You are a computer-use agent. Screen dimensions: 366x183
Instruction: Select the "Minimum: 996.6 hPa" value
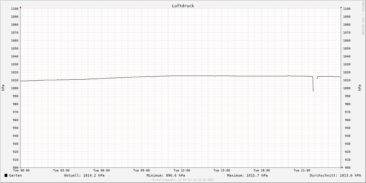[x=166, y=175]
